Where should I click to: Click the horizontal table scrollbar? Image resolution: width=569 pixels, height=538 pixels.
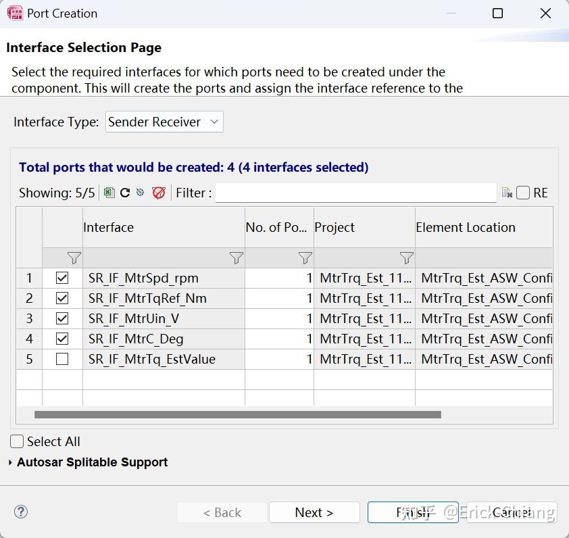pyautogui.click(x=237, y=415)
